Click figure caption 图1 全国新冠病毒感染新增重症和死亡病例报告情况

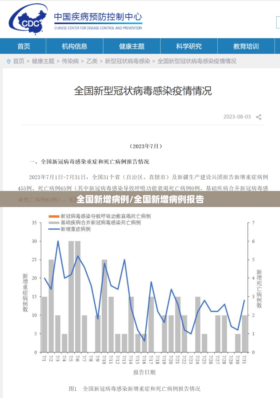[x=134, y=389]
